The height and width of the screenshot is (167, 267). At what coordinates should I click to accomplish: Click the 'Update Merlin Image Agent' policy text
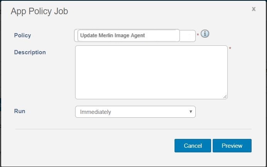point(113,35)
